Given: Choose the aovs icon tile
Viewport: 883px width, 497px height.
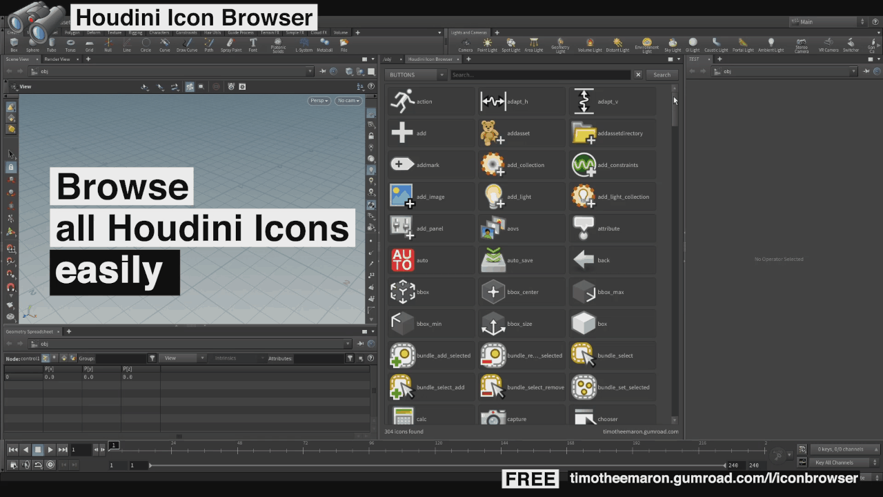Looking at the screenshot, I should pyautogui.click(x=522, y=228).
